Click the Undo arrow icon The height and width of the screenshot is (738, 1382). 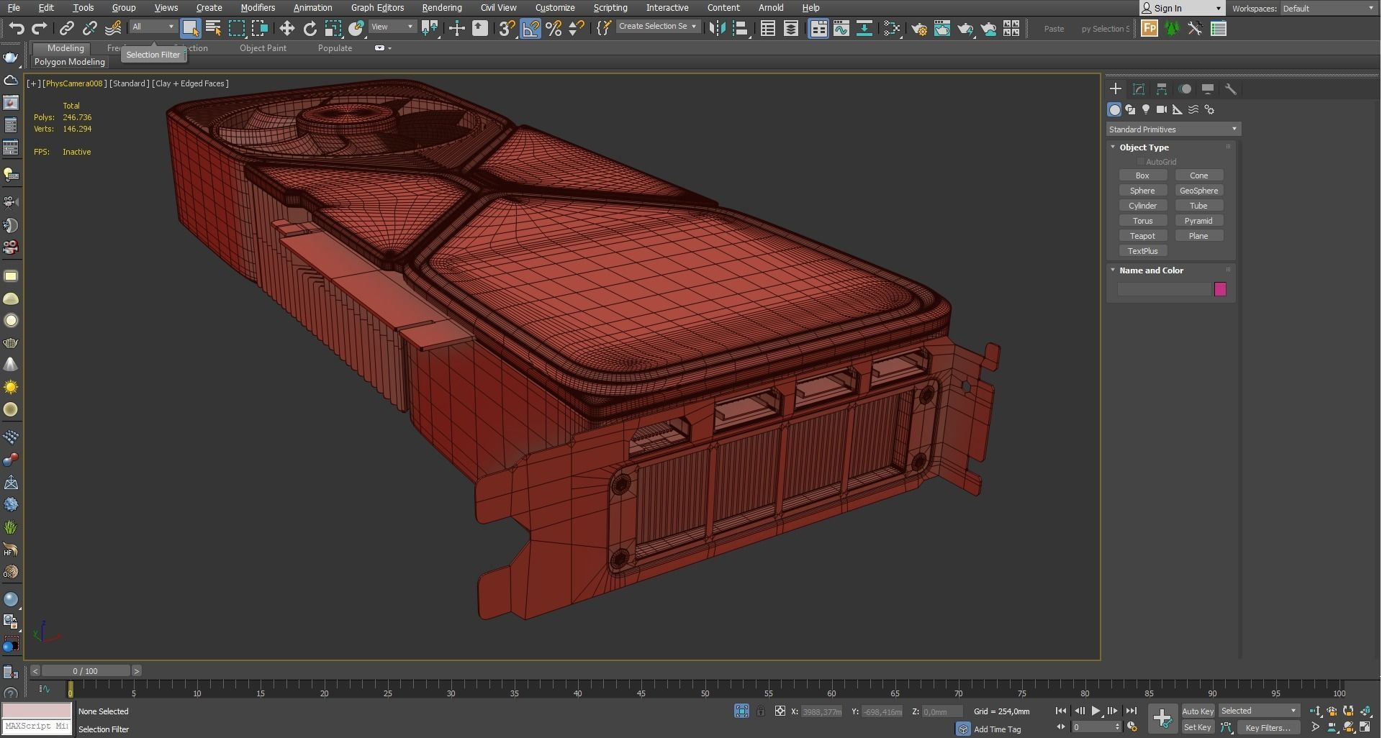point(16,28)
